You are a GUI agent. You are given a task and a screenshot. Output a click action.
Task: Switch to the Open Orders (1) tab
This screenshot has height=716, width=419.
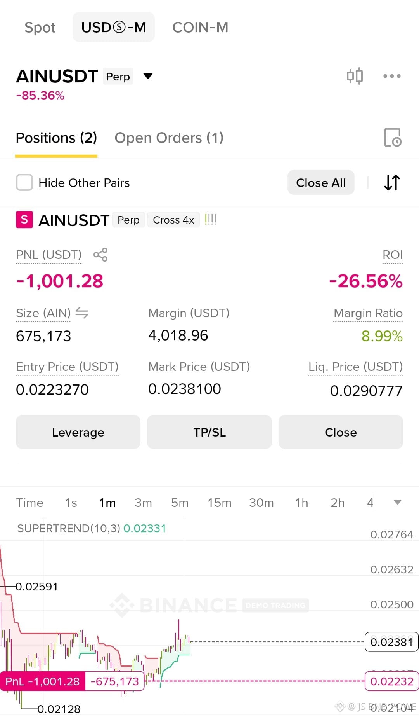point(169,138)
